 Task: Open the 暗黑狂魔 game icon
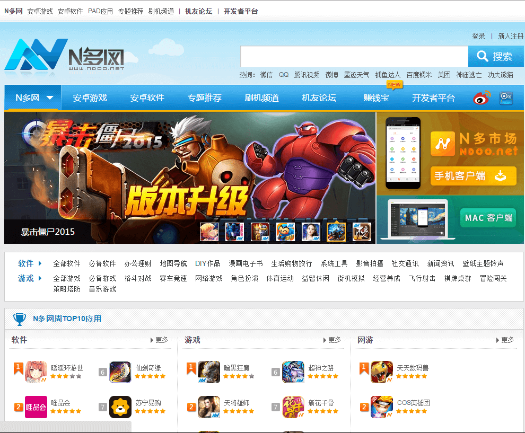(208, 372)
